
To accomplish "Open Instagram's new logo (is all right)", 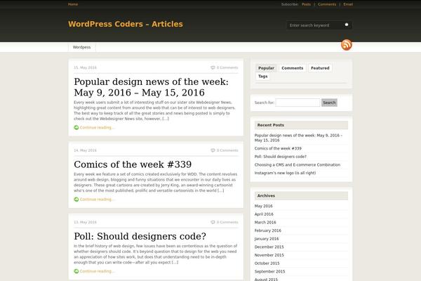I will click(x=285, y=173).
